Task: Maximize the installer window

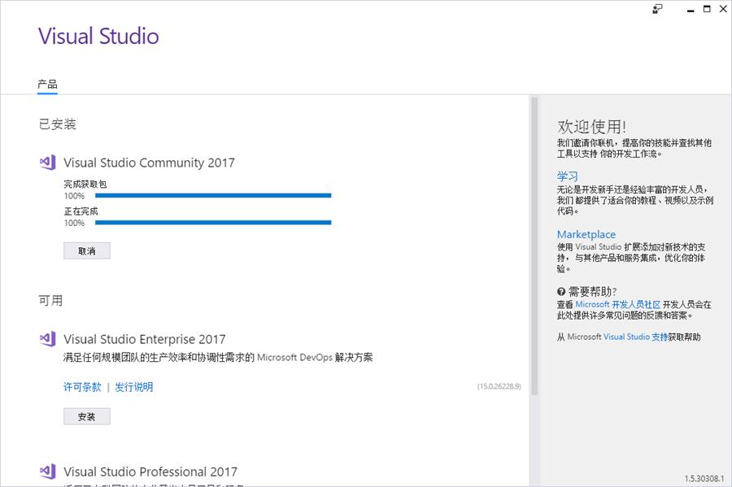Action: [x=708, y=9]
